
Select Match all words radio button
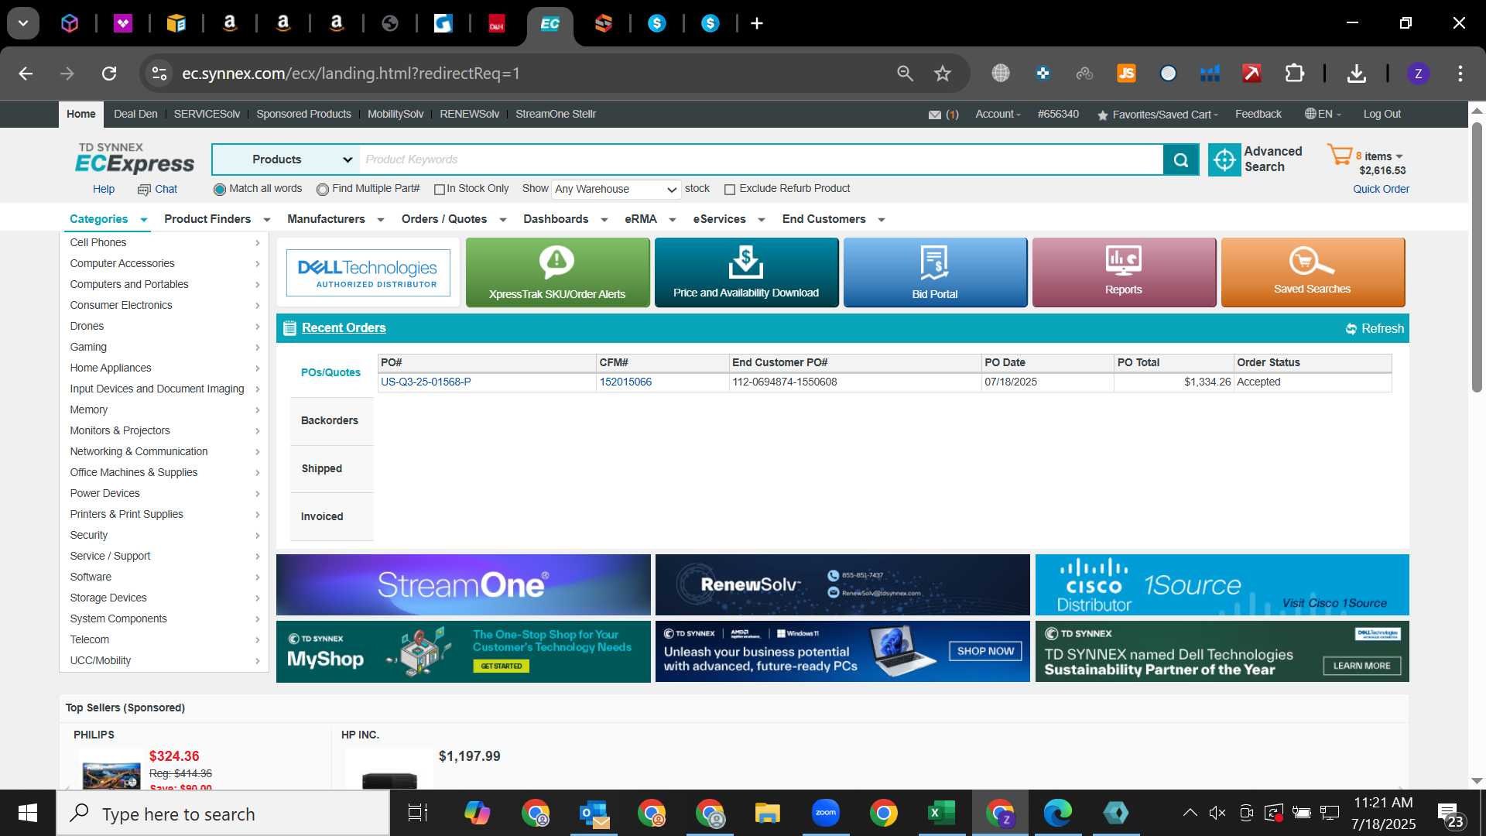click(x=220, y=190)
